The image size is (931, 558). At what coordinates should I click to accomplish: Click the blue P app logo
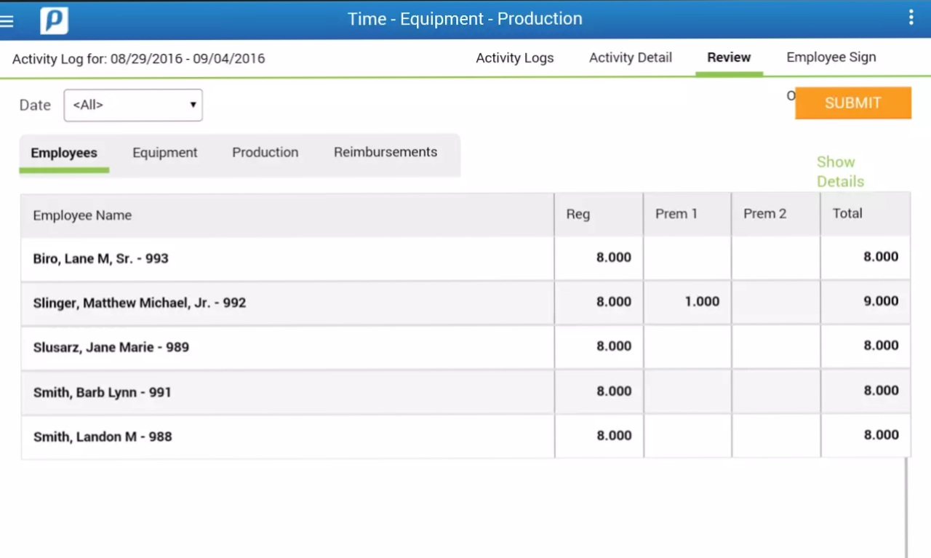click(x=54, y=20)
